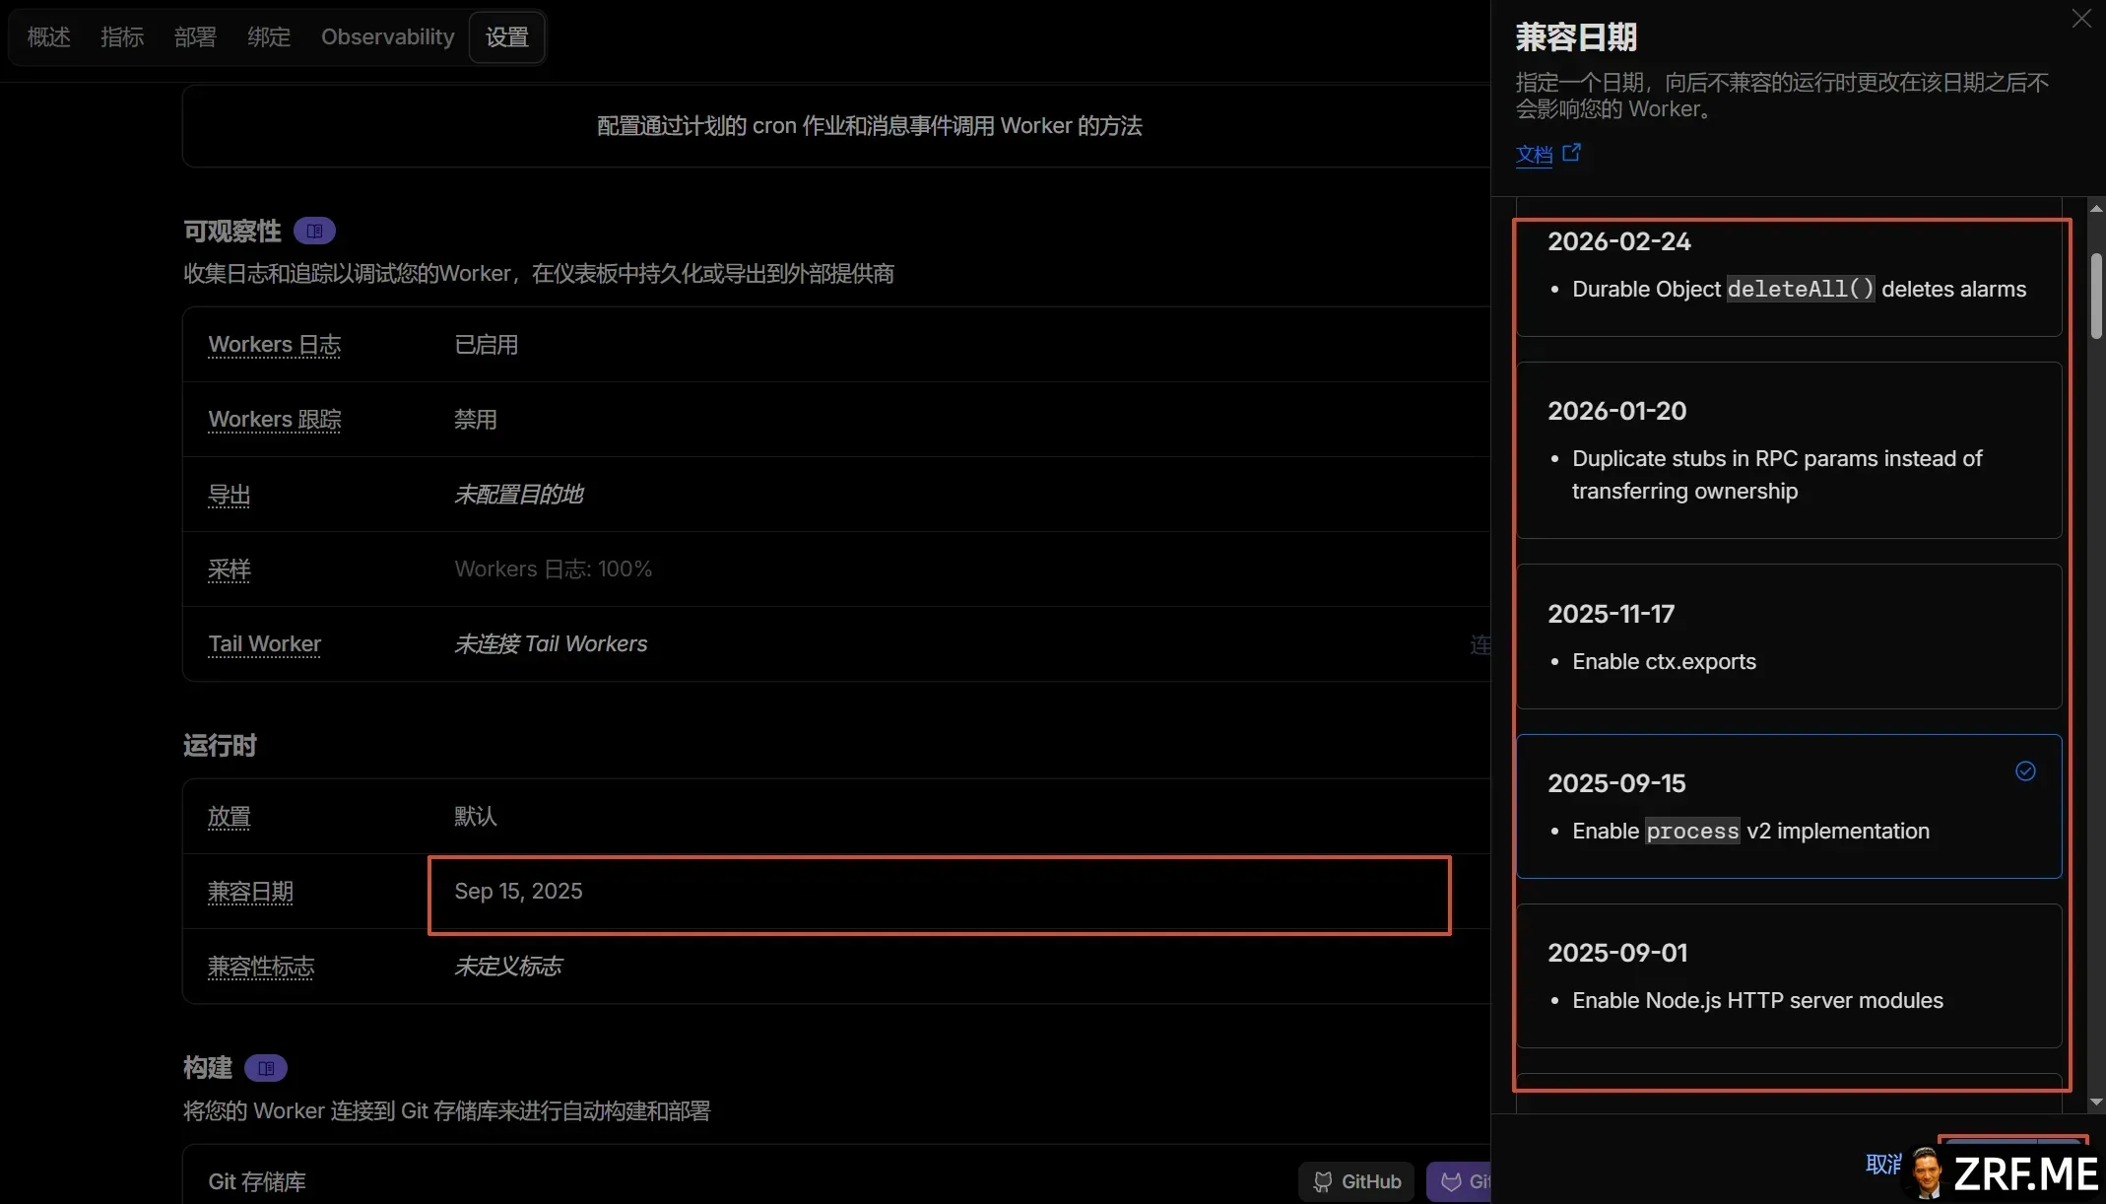Image resolution: width=2106 pixels, height=1204 pixels.
Task: Open docs badge icon next to 构建
Action: click(266, 1068)
